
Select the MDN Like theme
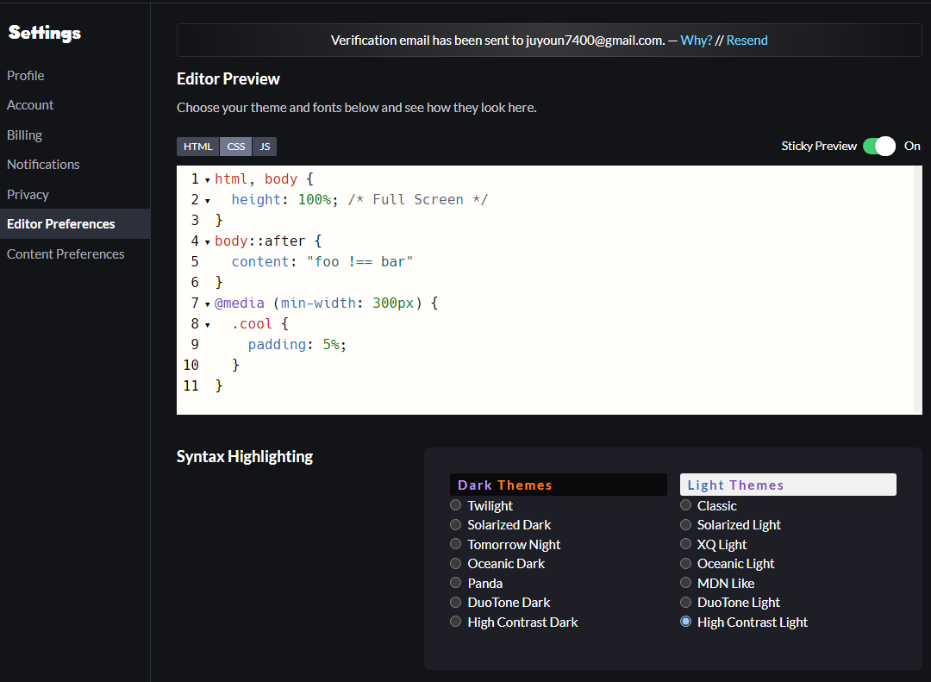686,582
